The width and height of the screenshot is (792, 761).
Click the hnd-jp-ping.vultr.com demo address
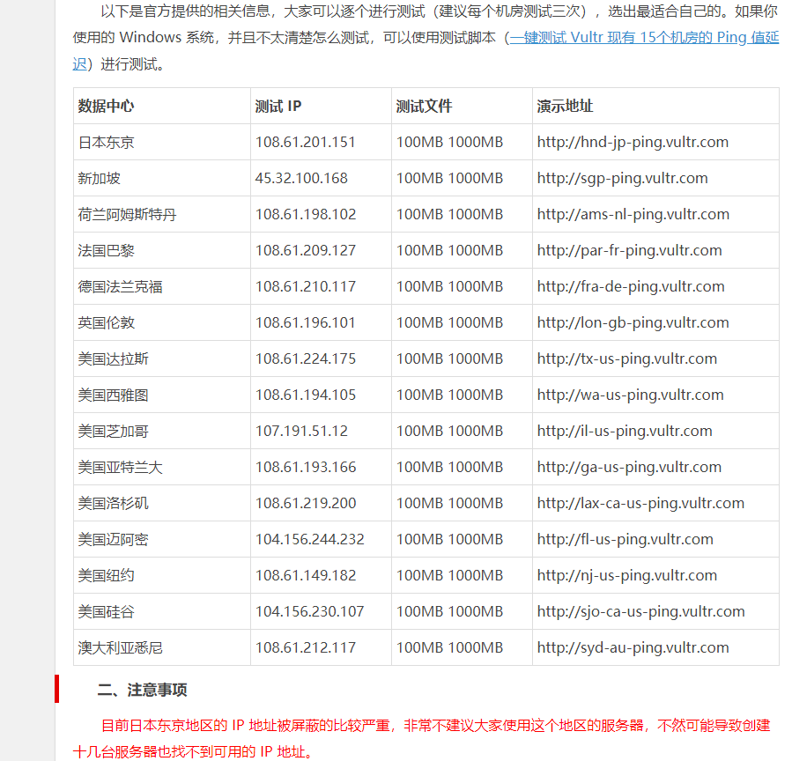(633, 143)
